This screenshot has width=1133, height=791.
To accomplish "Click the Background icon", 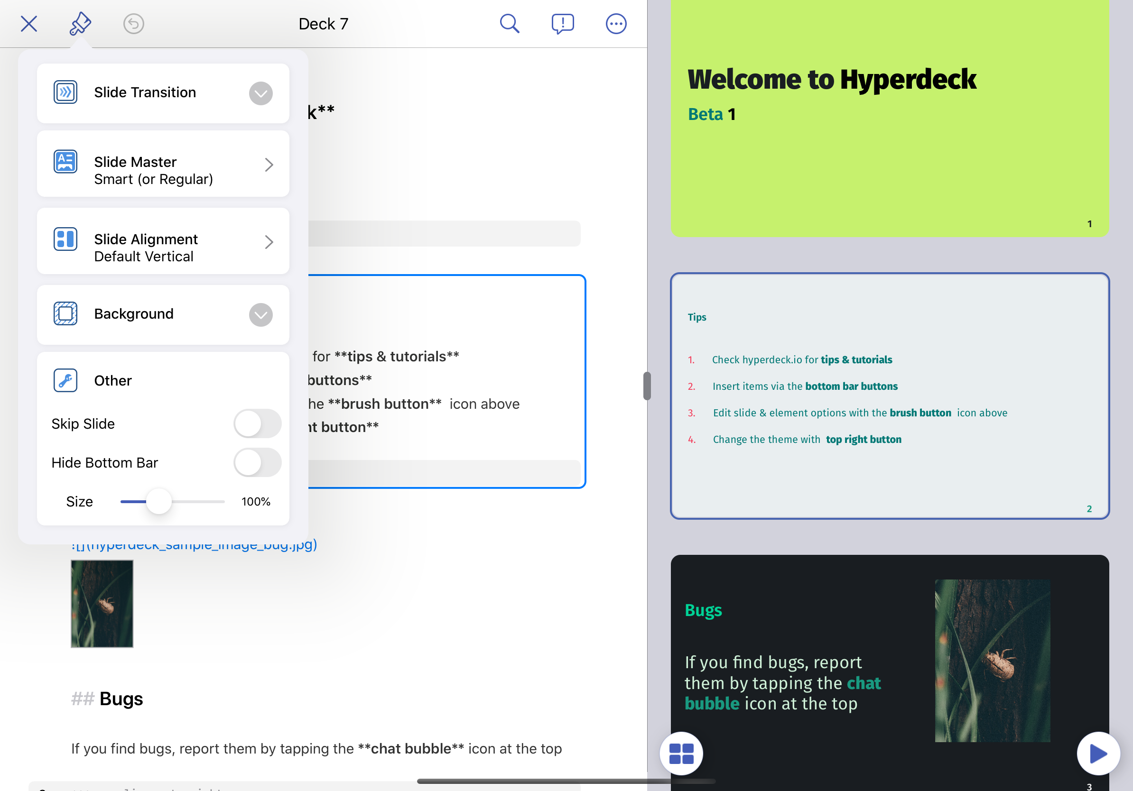I will (x=65, y=313).
